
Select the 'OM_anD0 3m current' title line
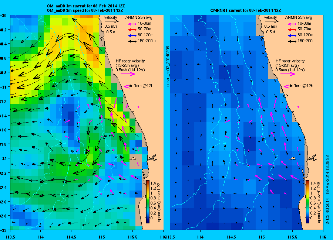click(x=86, y=6)
